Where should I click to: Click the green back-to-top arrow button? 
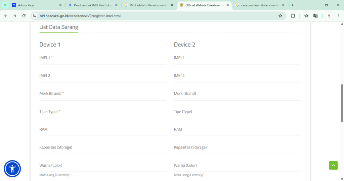tap(333, 166)
